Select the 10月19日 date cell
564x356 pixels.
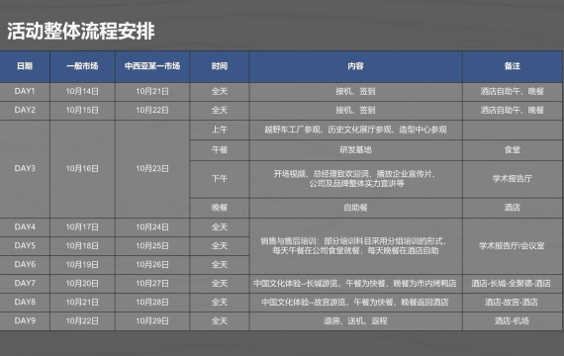click(82, 265)
